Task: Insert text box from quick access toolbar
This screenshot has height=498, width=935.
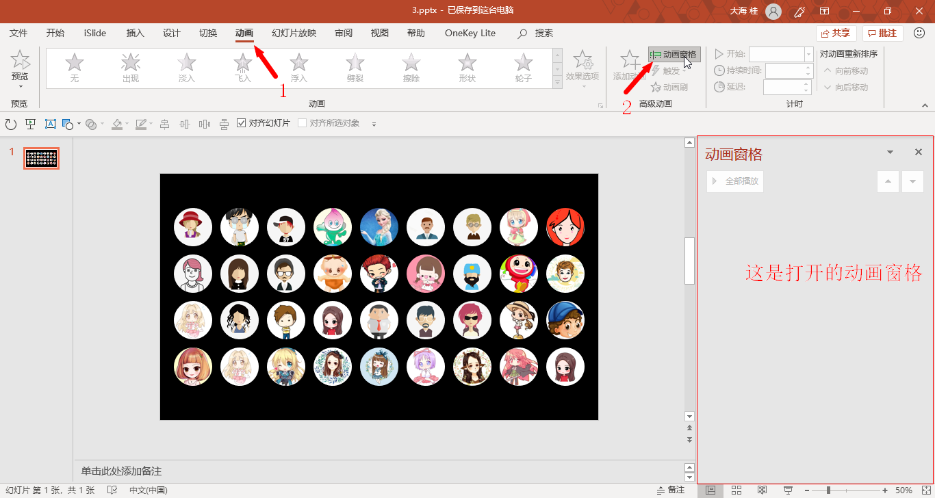Action: tap(50, 124)
